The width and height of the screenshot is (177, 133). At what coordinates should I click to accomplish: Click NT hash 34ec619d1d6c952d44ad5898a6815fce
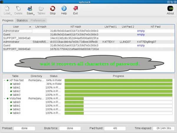click(74, 38)
